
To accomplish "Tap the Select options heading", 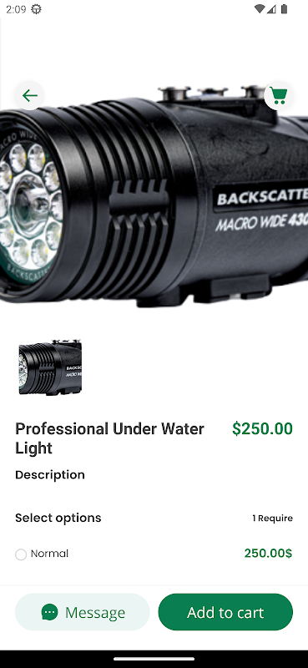I will tap(58, 518).
